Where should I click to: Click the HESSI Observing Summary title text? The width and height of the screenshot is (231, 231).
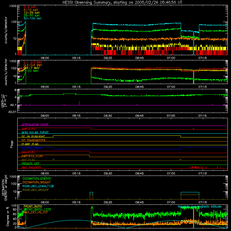pyautogui.click(x=122, y=2)
